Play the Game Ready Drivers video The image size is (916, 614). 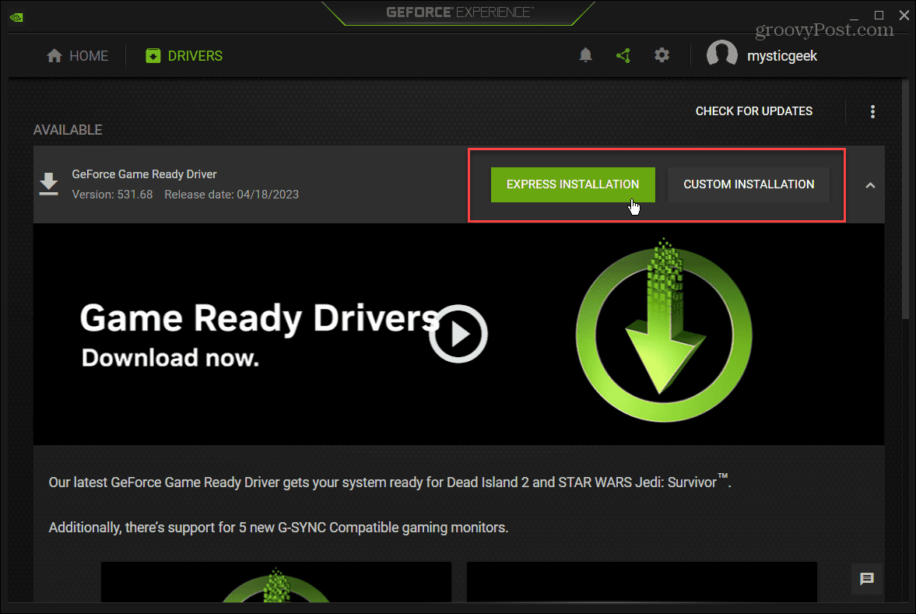tap(458, 335)
